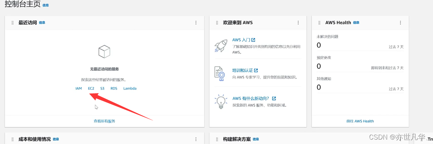Click 信息 link next to 控制台主页
The width and height of the screenshot is (433, 144).
point(46,5)
